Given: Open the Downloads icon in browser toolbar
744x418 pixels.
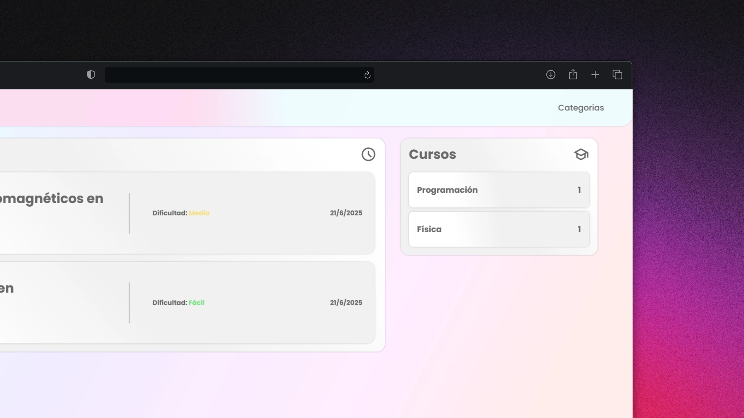Looking at the screenshot, I should click(551, 75).
